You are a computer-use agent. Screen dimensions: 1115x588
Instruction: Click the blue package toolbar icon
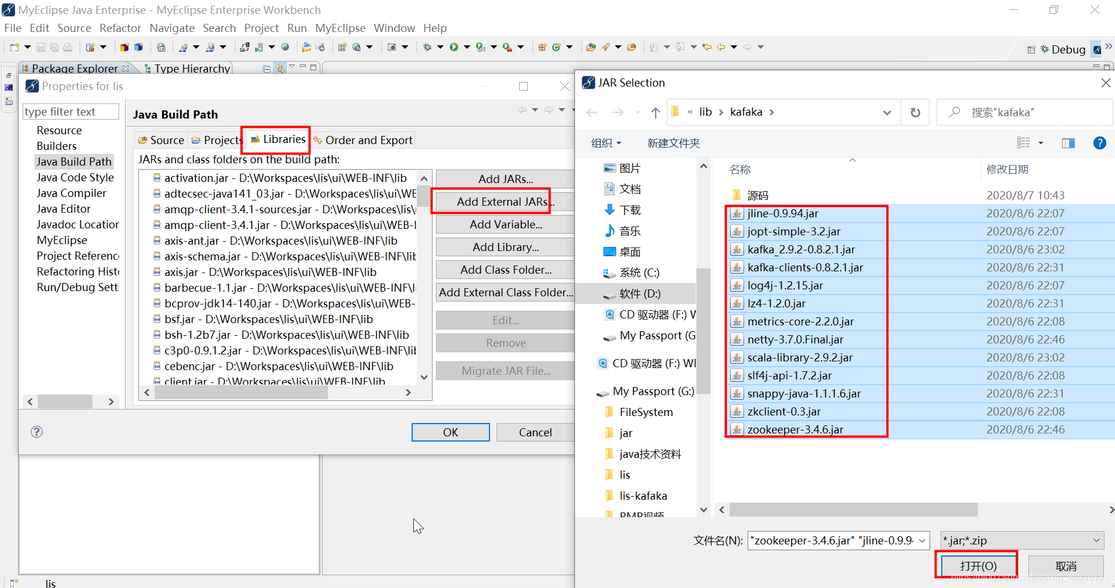tap(138, 47)
